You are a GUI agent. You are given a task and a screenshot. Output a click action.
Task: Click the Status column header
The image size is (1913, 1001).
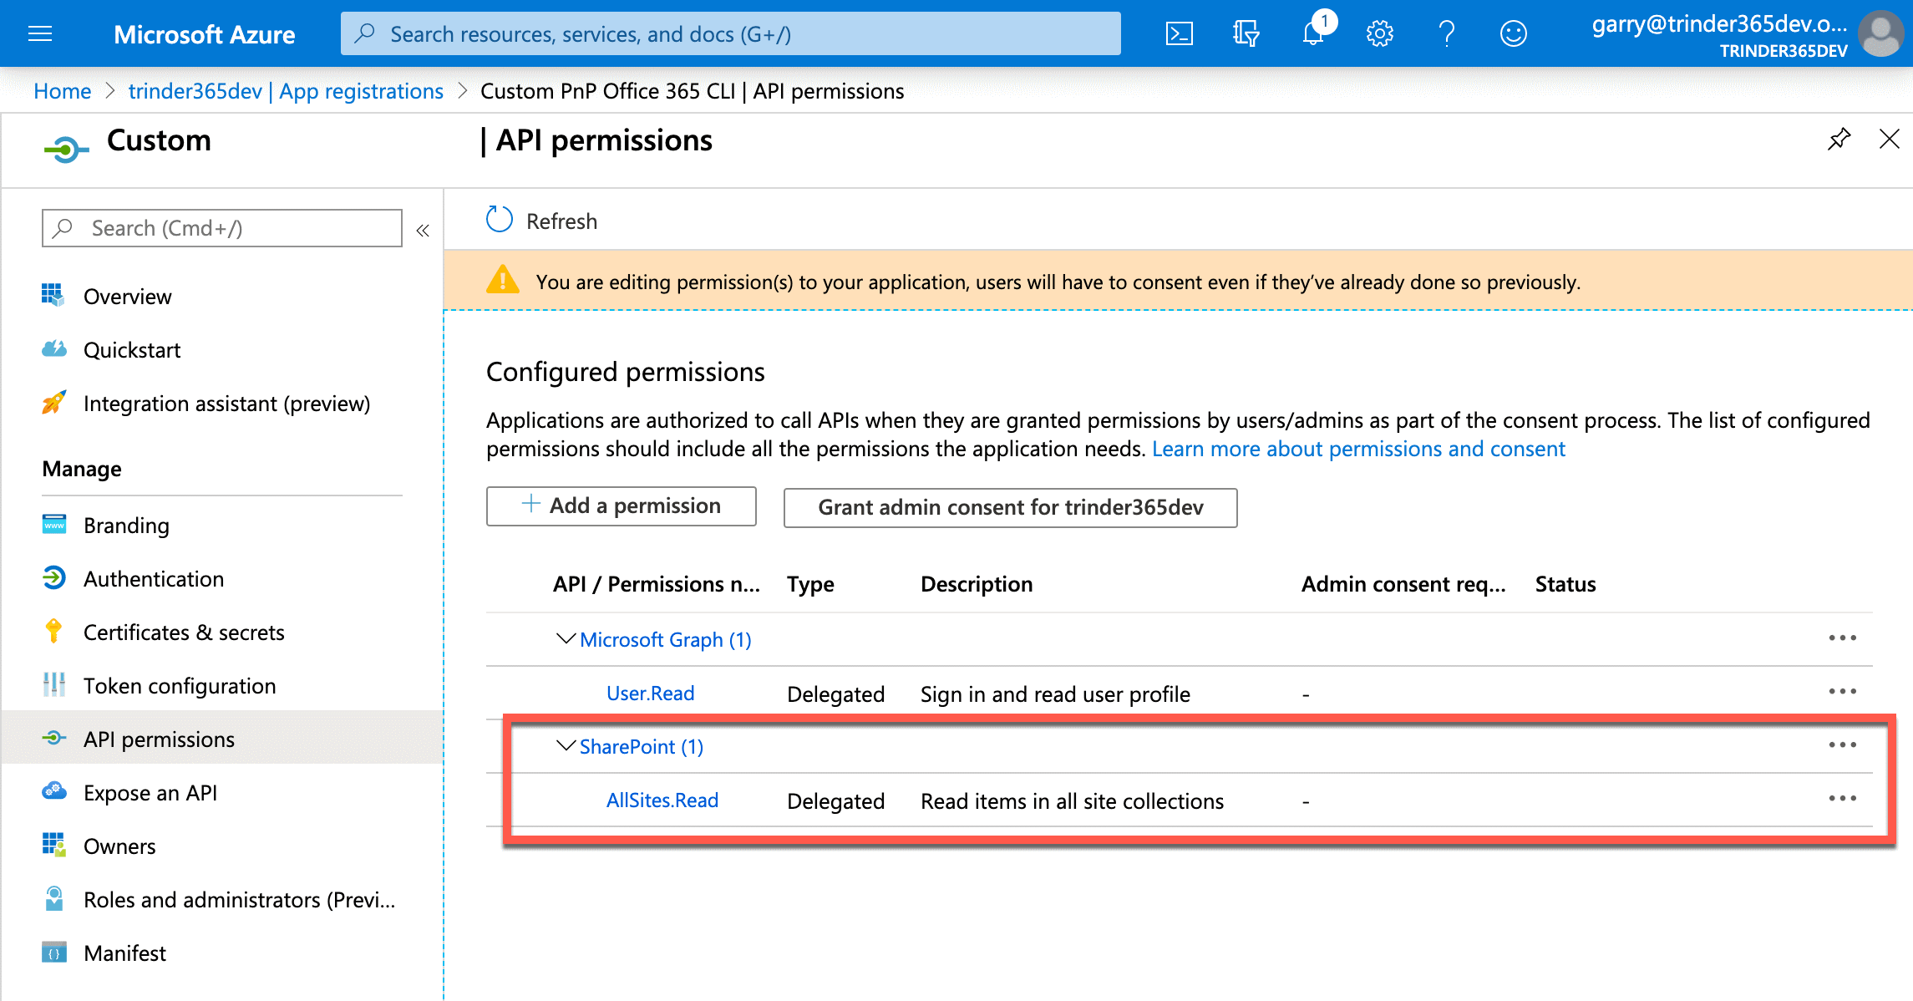[1565, 584]
